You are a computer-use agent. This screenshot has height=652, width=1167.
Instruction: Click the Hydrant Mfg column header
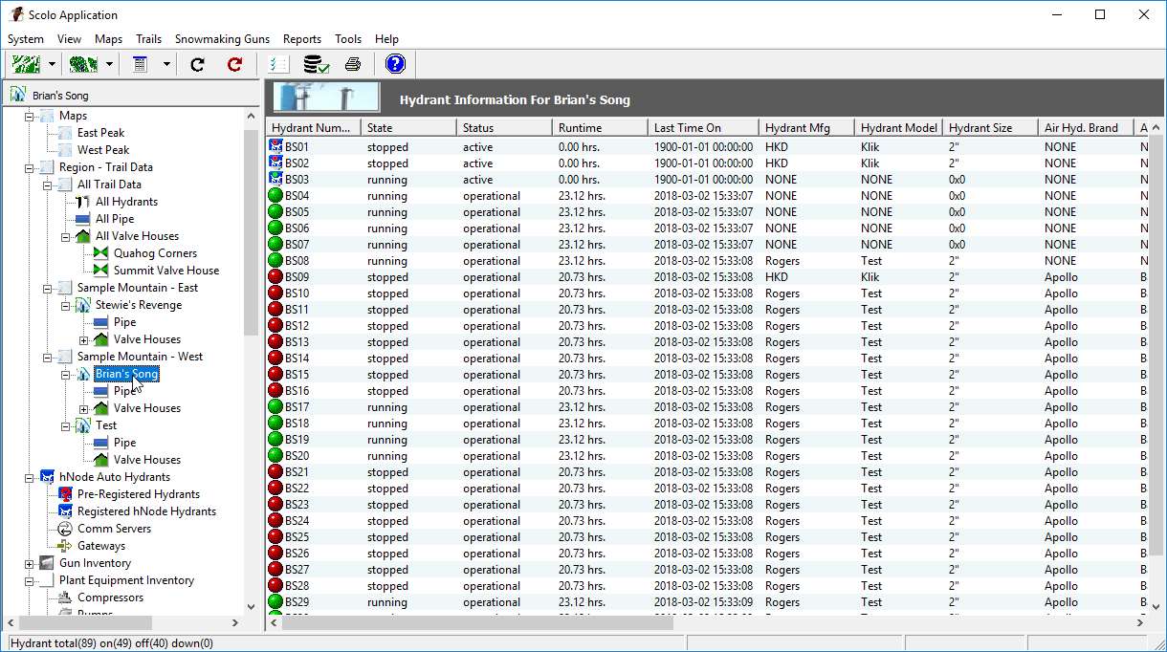(x=804, y=127)
